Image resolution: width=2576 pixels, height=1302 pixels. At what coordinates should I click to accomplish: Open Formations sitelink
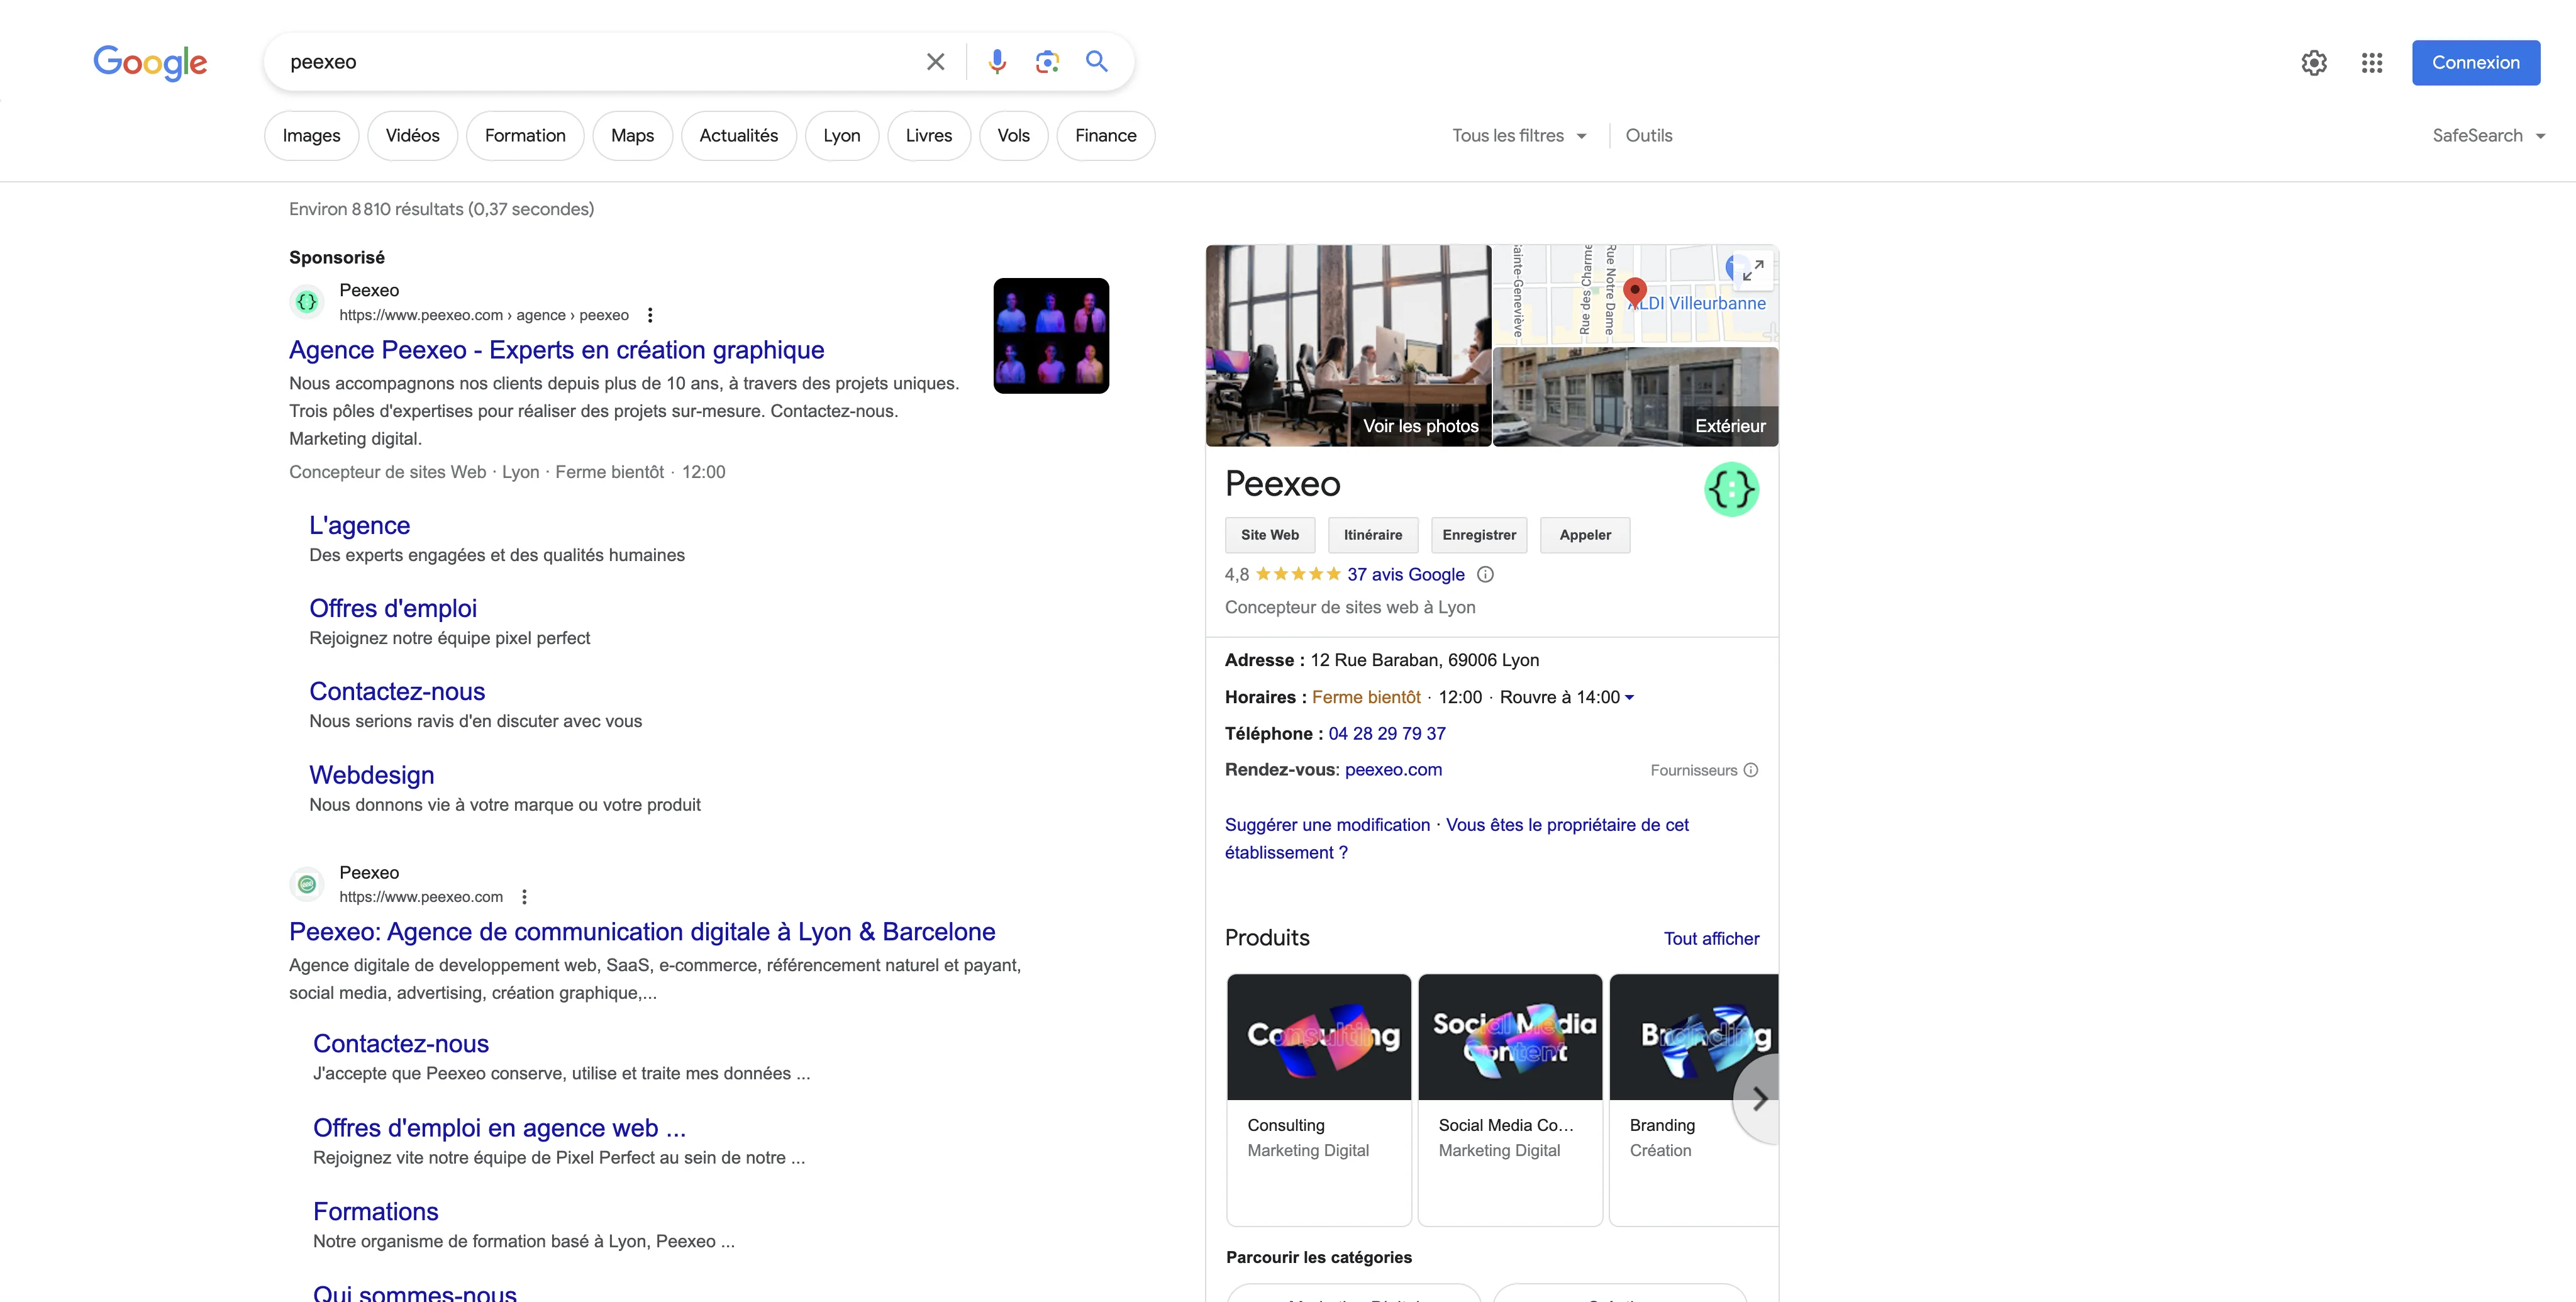376,1212
